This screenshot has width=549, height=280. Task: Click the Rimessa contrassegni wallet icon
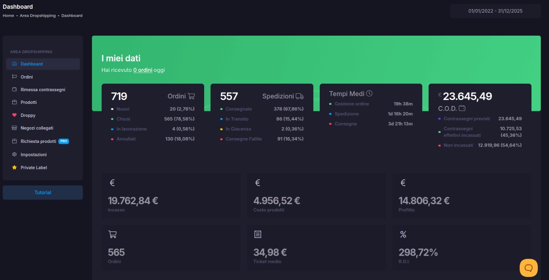14,89
